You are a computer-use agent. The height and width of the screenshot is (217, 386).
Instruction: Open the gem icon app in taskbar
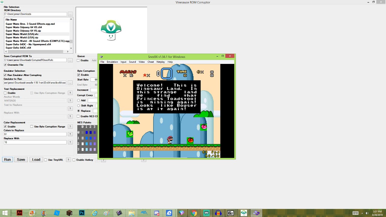coord(182,213)
